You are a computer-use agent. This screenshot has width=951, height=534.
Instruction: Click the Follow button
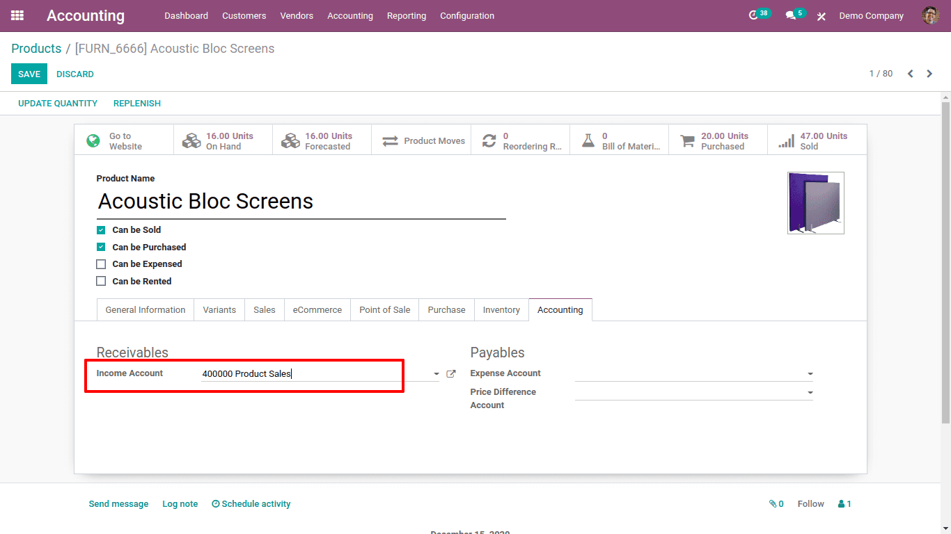(x=811, y=504)
